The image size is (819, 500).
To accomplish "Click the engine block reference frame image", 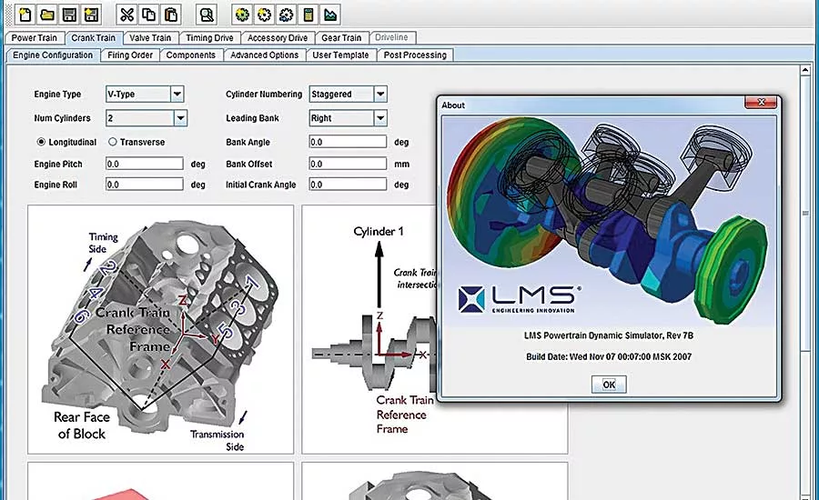I will click(161, 329).
